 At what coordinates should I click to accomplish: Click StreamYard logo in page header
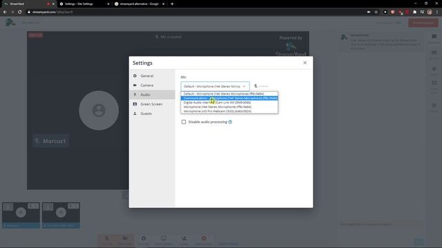10,23
